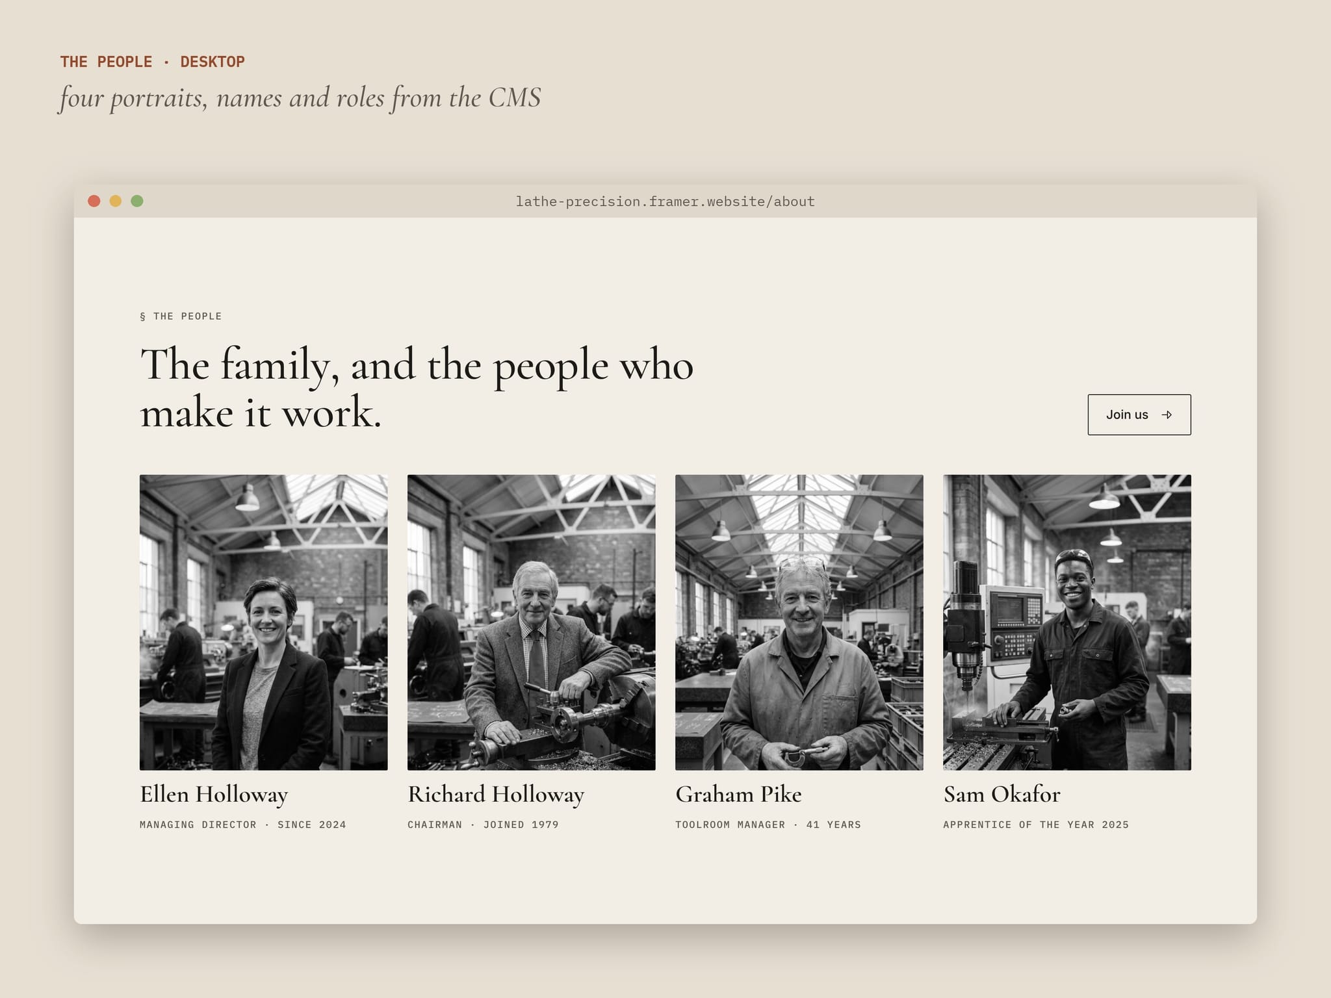Open Graham Pike's portrait photo

pyautogui.click(x=799, y=622)
